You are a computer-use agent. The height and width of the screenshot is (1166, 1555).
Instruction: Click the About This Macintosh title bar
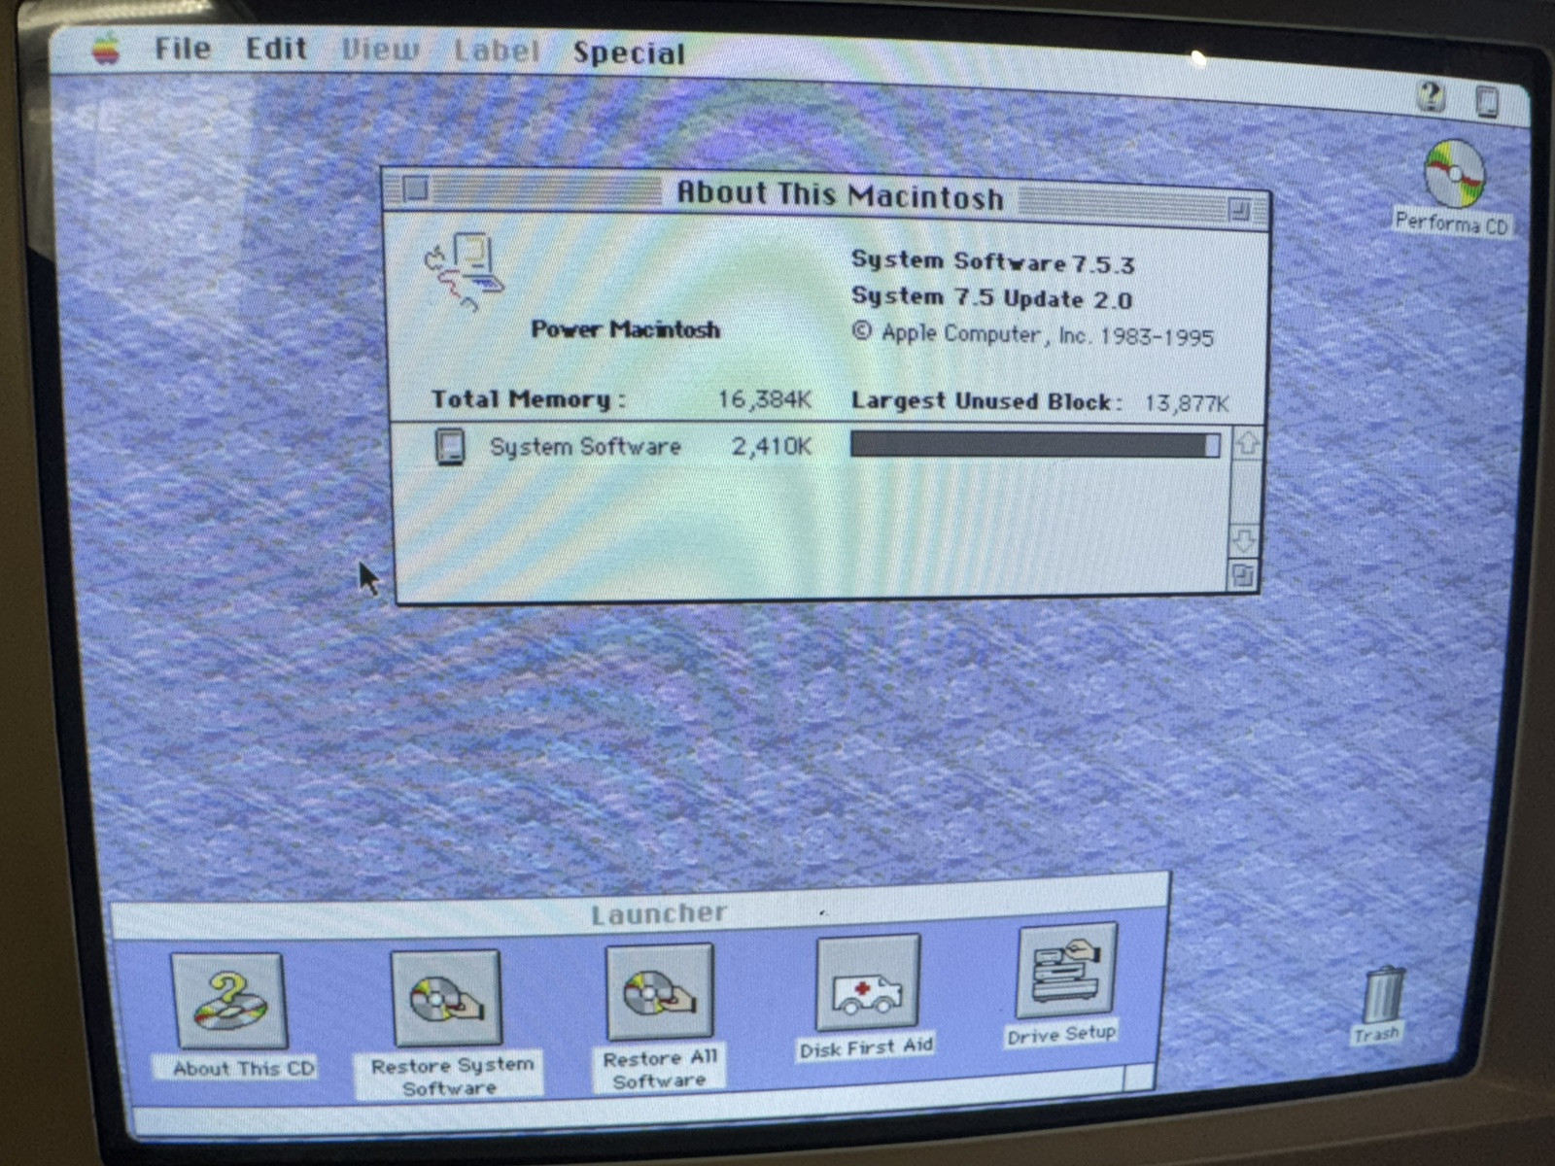click(828, 197)
